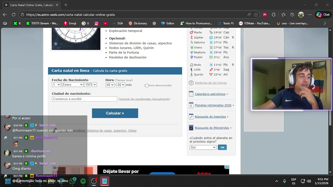Go back to the previous page

[x=5, y=15]
